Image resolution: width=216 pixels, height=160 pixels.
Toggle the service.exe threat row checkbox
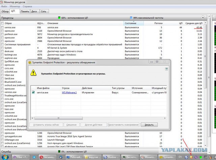tap(33, 92)
